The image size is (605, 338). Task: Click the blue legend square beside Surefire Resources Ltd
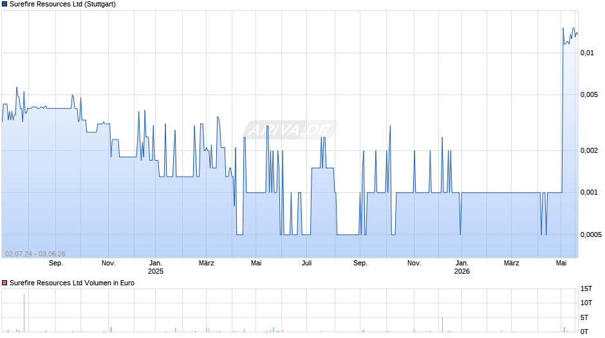click(5, 4)
